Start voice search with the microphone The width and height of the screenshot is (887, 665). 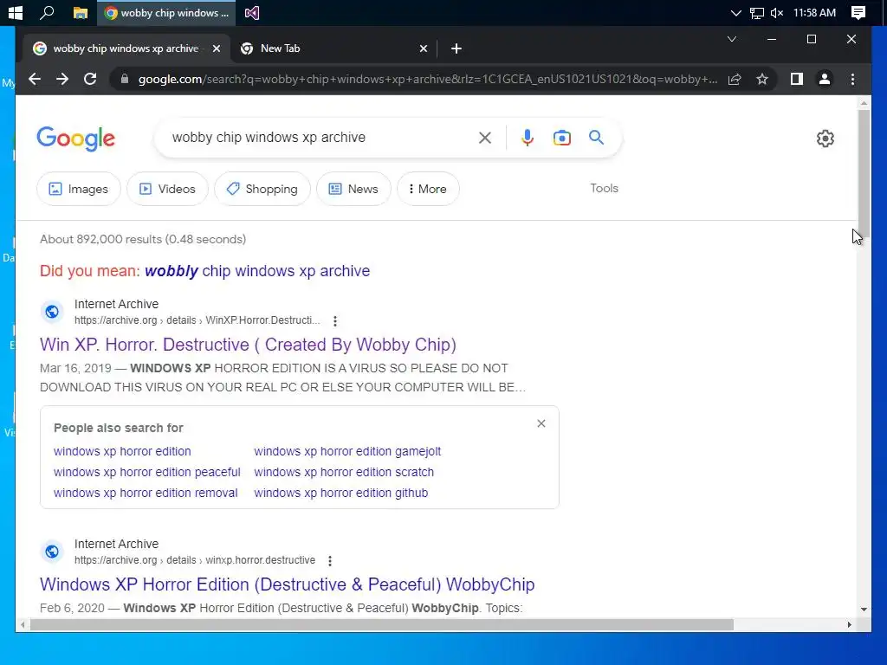pos(528,138)
